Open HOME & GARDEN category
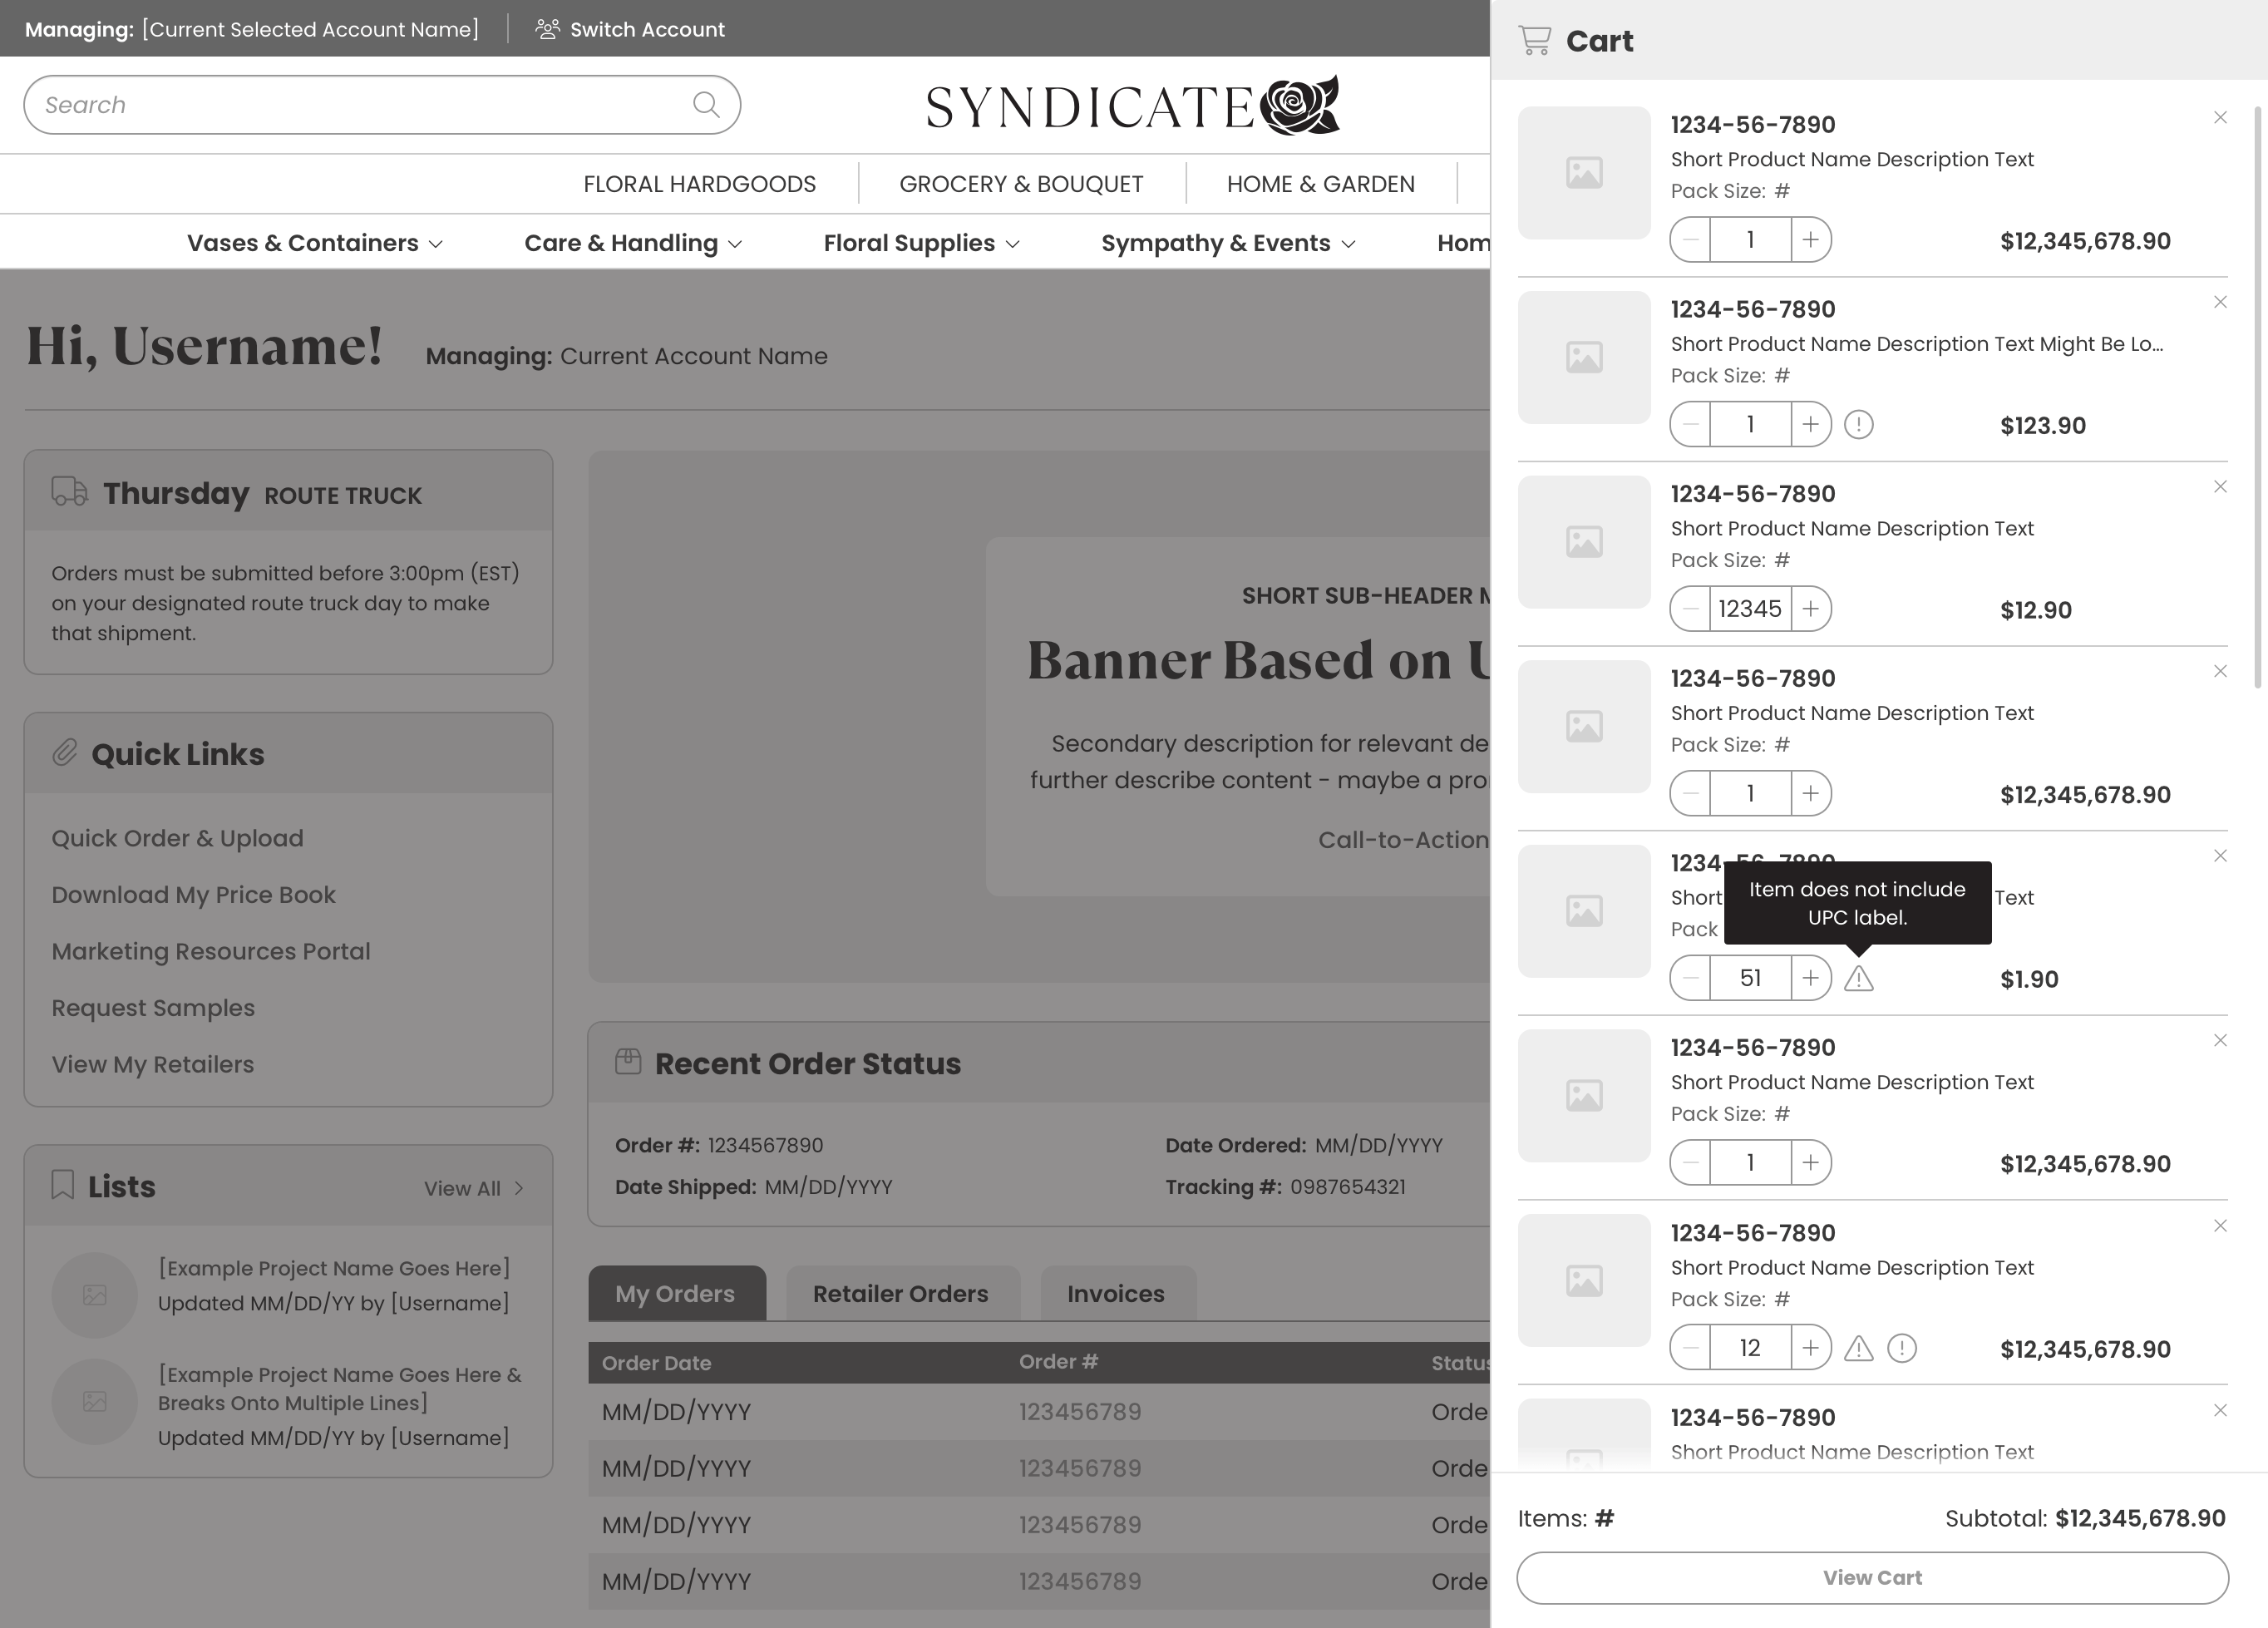2268x1628 pixels. click(1320, 184)
